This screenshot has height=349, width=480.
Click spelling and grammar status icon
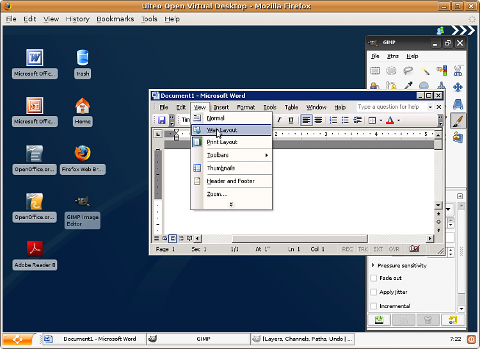[414, 249]
